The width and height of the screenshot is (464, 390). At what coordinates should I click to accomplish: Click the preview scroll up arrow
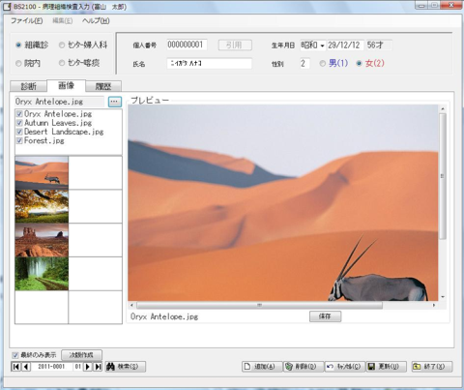click(443, 108)
